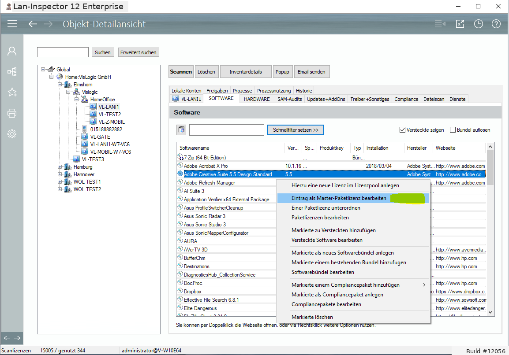Expand the Hannover tree node
Viewport: 509px width, 355px height.
(60, 174)
